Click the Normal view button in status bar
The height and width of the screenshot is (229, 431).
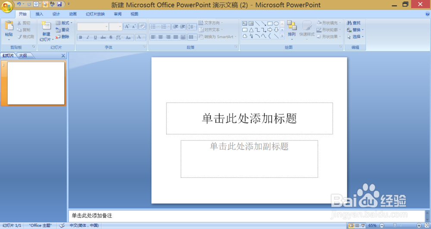coord(351,226)
